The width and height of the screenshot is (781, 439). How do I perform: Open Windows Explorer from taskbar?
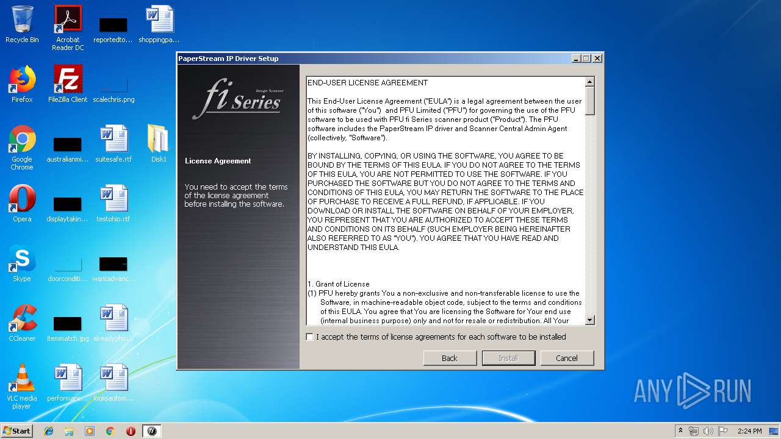[69, 431]
